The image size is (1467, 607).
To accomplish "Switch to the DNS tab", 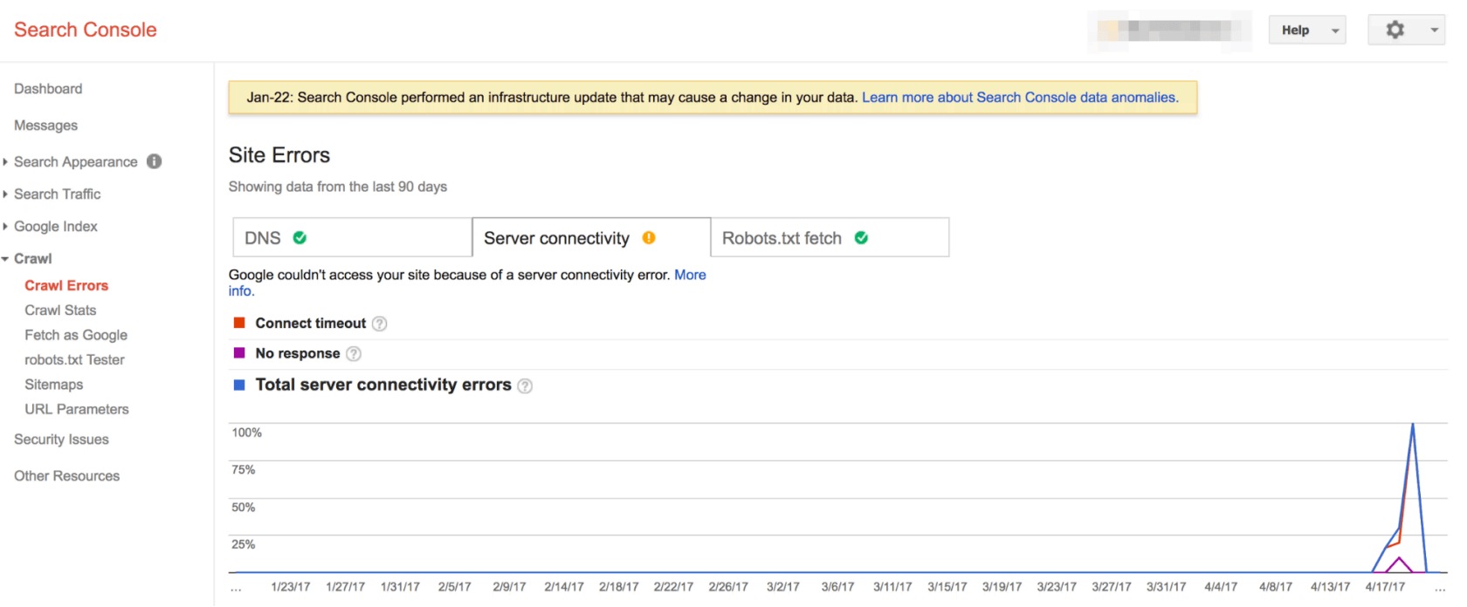I will 352,237.
